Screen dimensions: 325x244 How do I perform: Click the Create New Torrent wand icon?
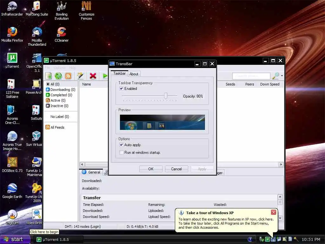80,76
